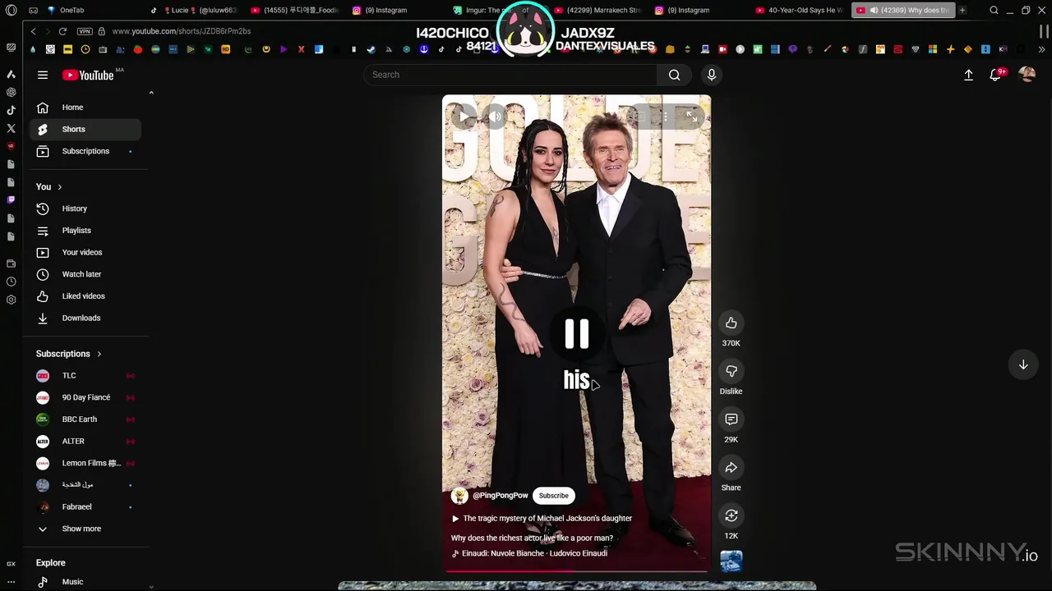Go back in the browser

(33, 31)
